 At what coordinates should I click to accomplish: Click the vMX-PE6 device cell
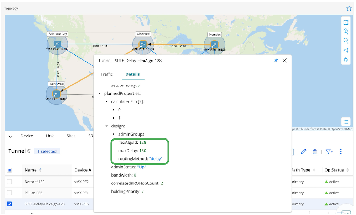pyautogui.click(x=81, y=204)
